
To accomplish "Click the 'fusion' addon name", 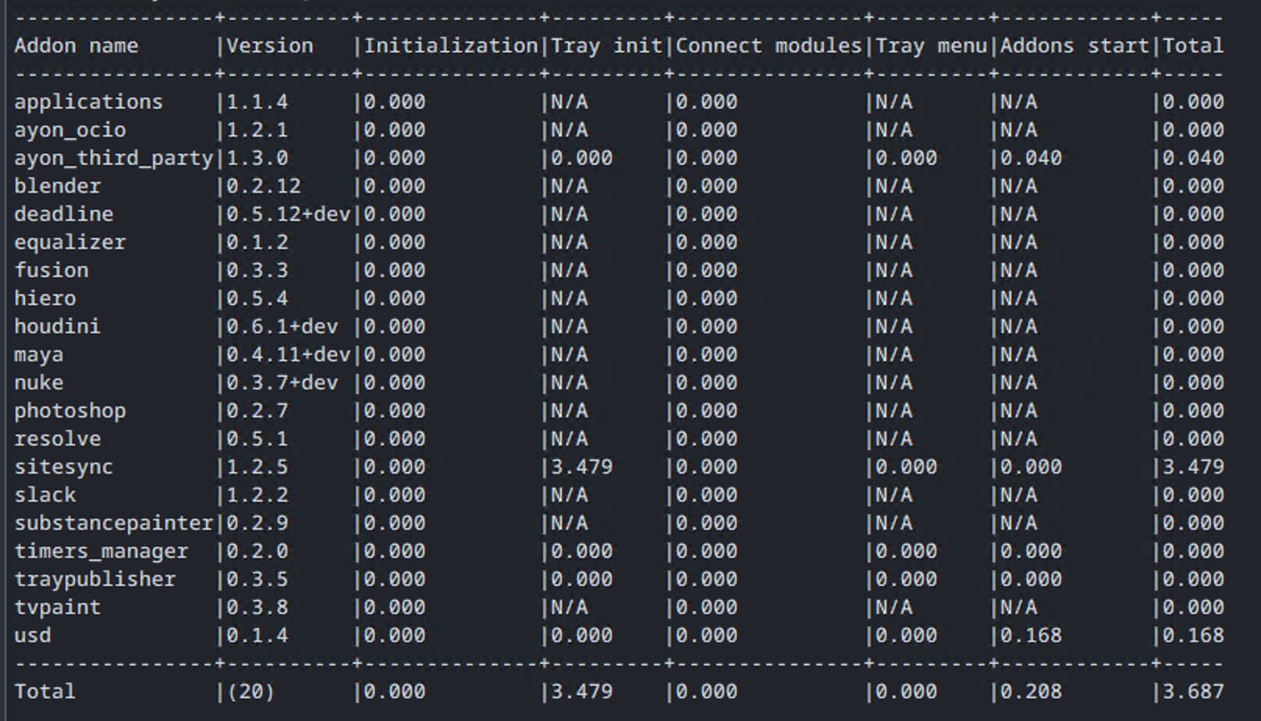I will 52,271.
